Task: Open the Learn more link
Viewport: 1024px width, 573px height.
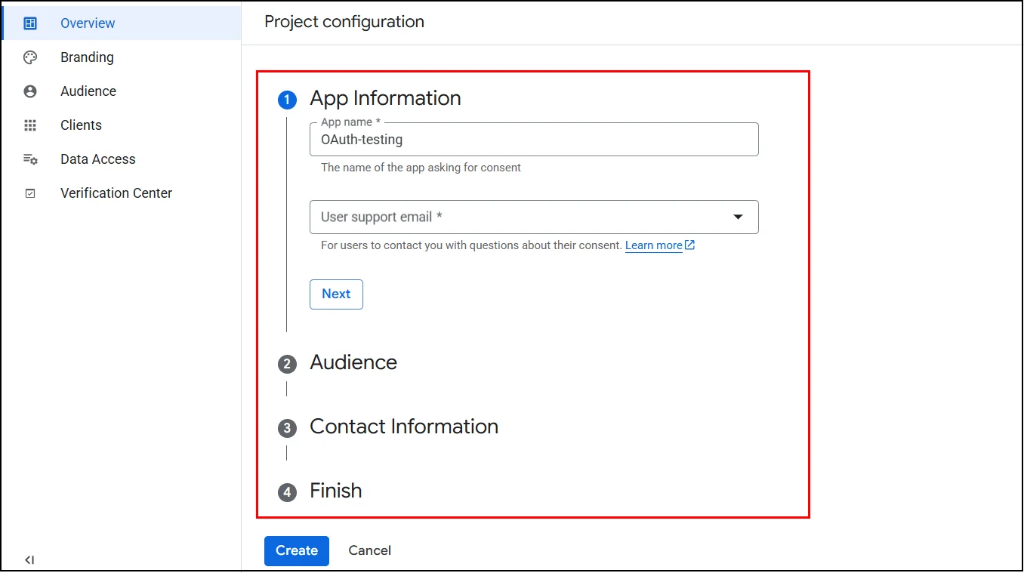Action: (x=654, y=245)
